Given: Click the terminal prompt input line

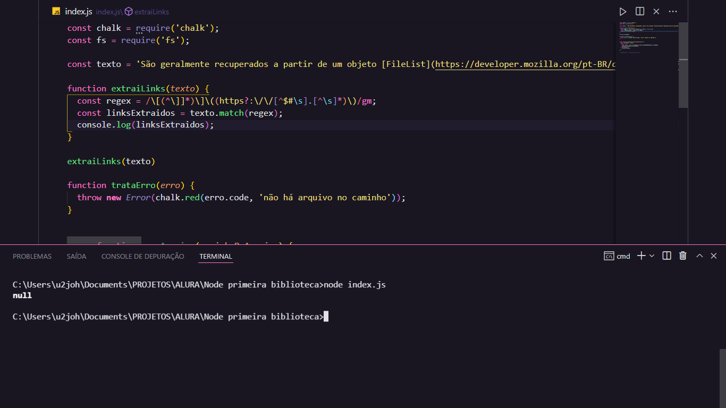Looking at the screenshot, I should tap(170, 317).
